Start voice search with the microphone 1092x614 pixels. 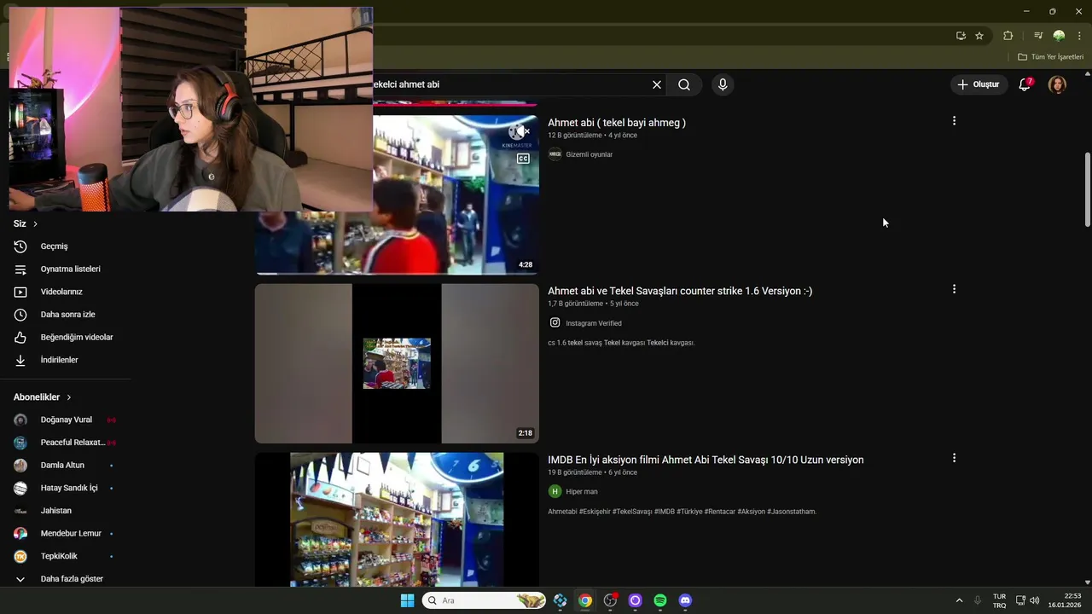coord(723,84)
